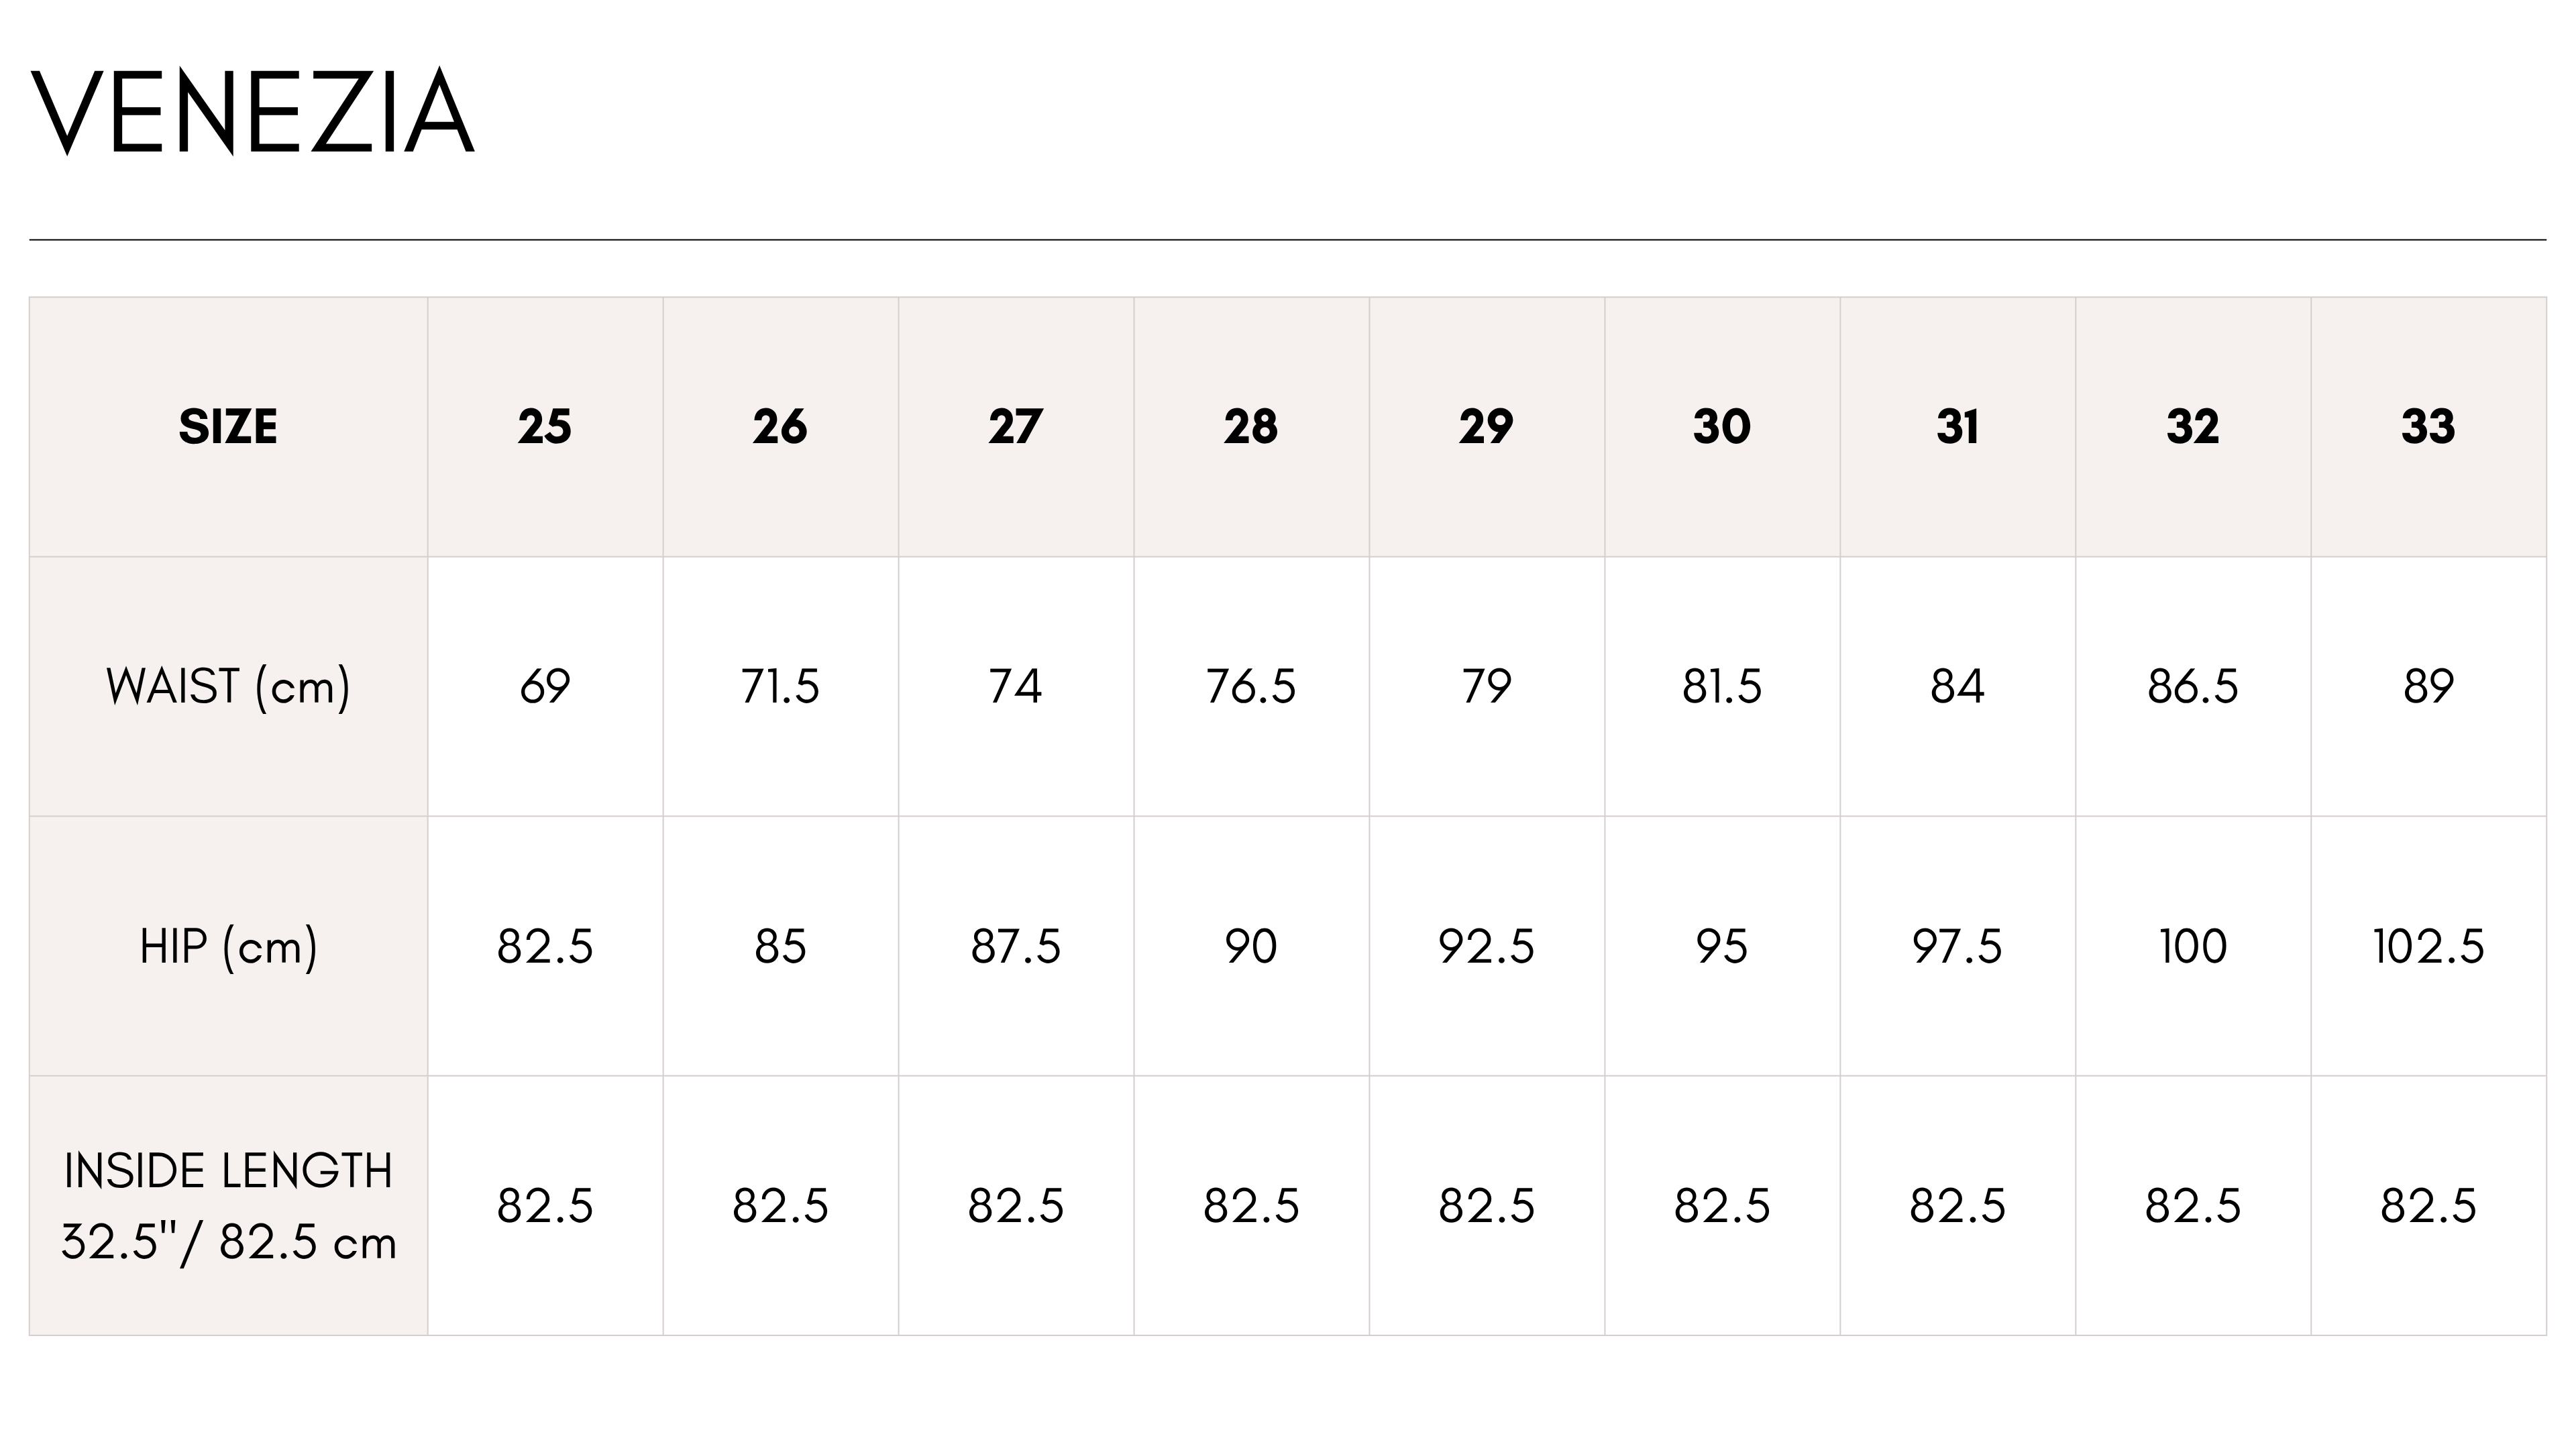Select size 28 column header
The image size is (2576, 1448).
(1251, 427)
